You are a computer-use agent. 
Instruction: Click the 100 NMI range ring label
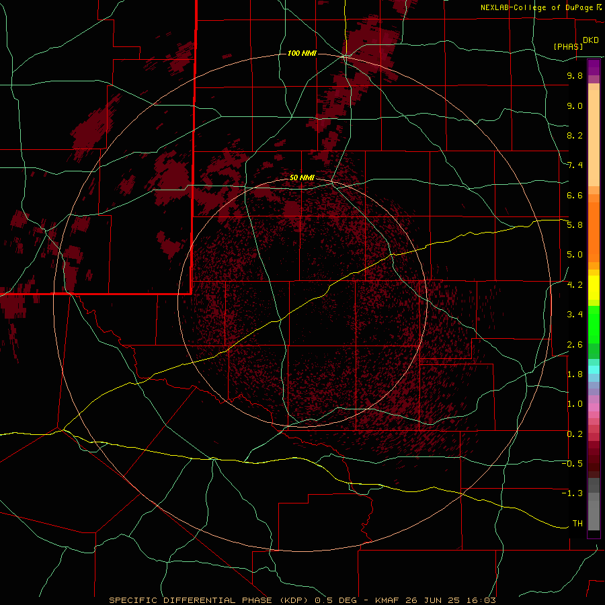coord(302,53)
